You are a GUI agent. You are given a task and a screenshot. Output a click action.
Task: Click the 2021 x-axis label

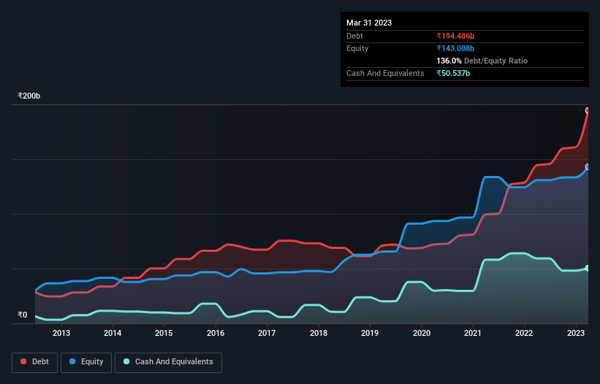click(473, 333)
